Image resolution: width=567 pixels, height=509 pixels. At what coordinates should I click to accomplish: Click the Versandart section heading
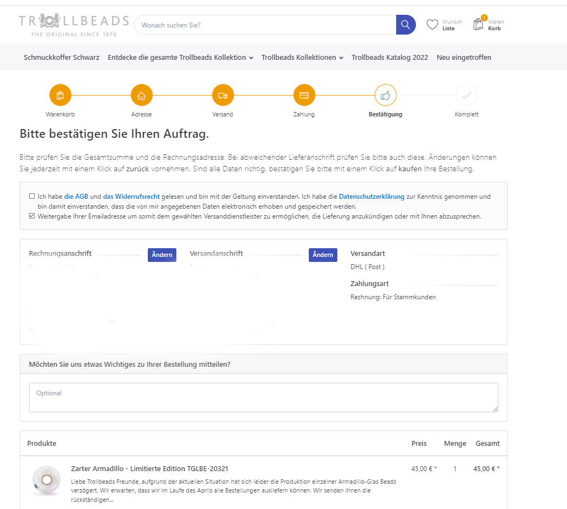tap(368, 254)
